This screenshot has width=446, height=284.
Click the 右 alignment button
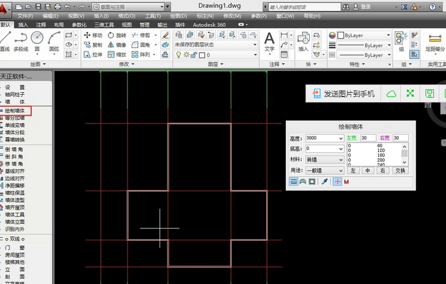click(382, 170)
